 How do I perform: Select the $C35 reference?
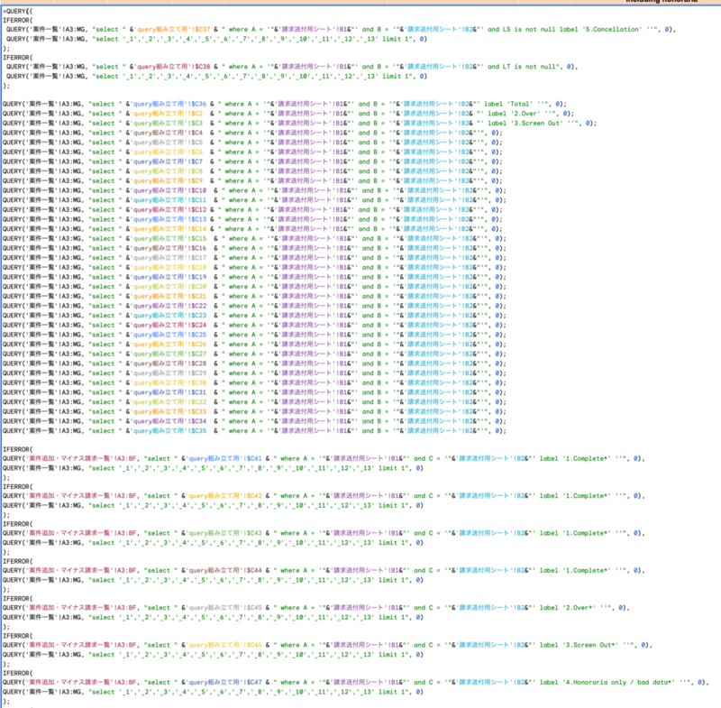click(x=196, y=431)
